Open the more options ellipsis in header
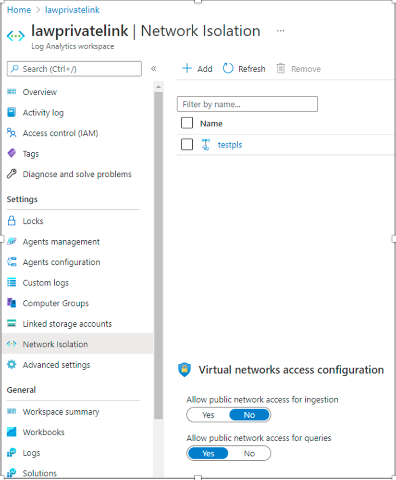Image resolution: width=396 pixels, height=480 pixels. pyautogui.click(x=281, y=31)
